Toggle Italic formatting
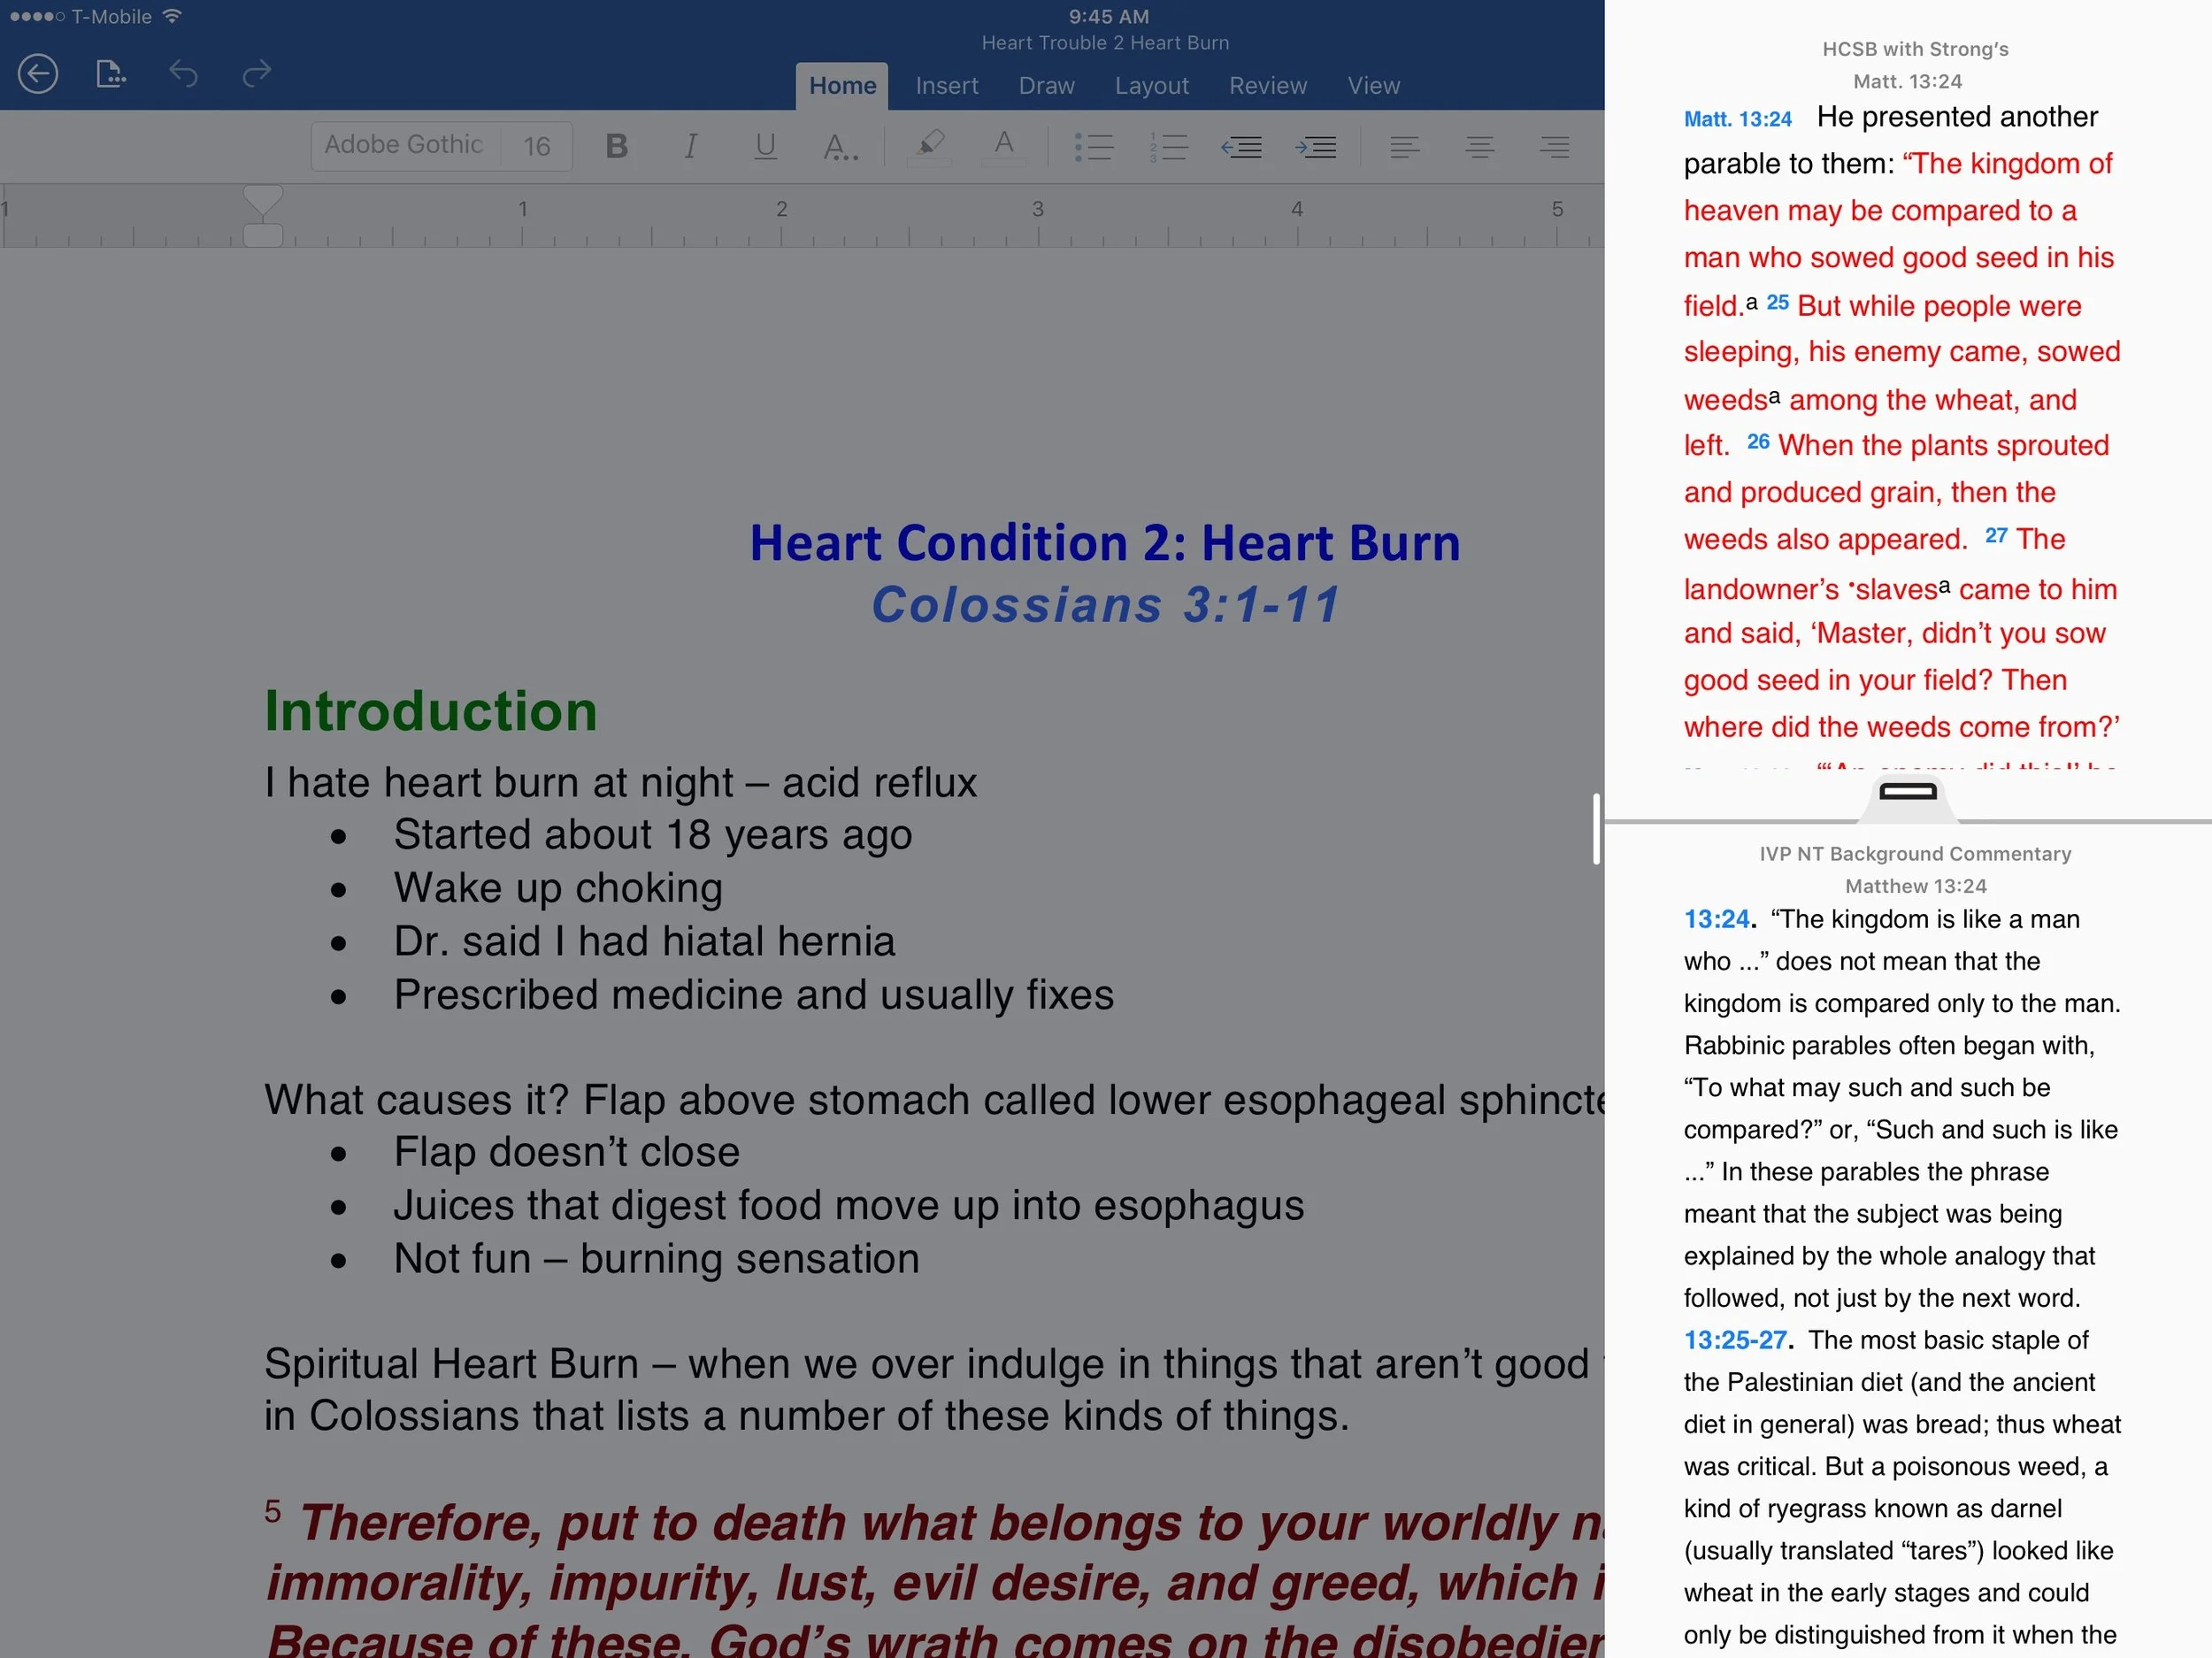This screenshot has height=1658, width=2212. (x=690, y=147)
